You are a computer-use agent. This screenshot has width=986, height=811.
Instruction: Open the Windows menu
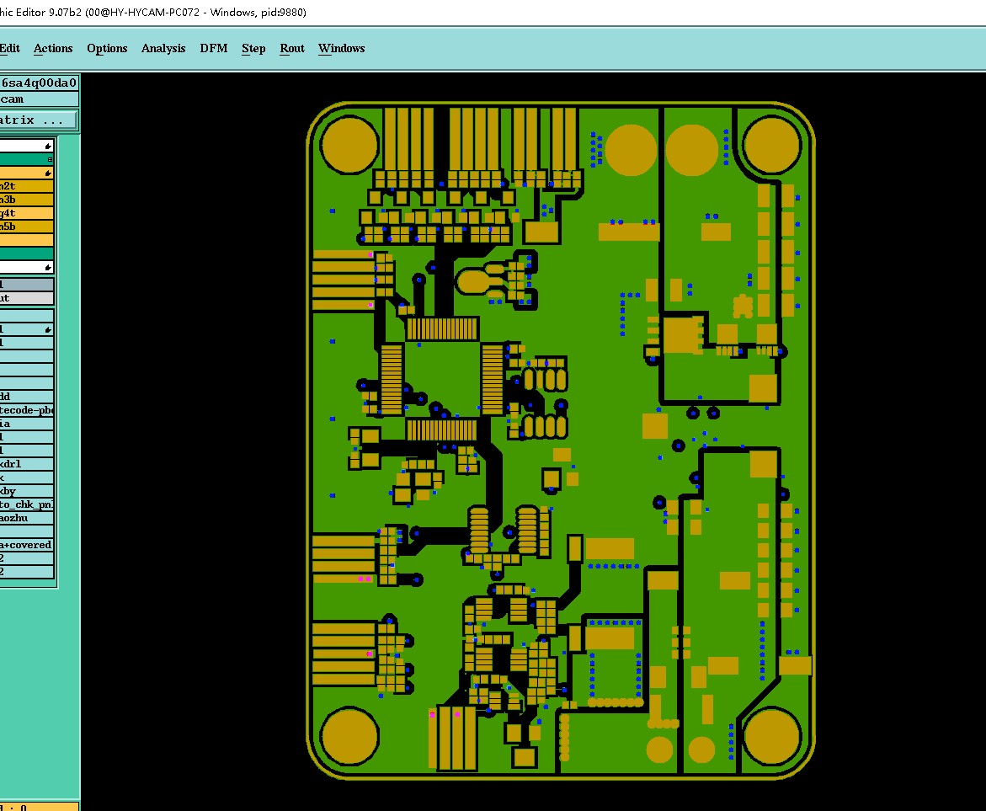click(x=342, y=49)
